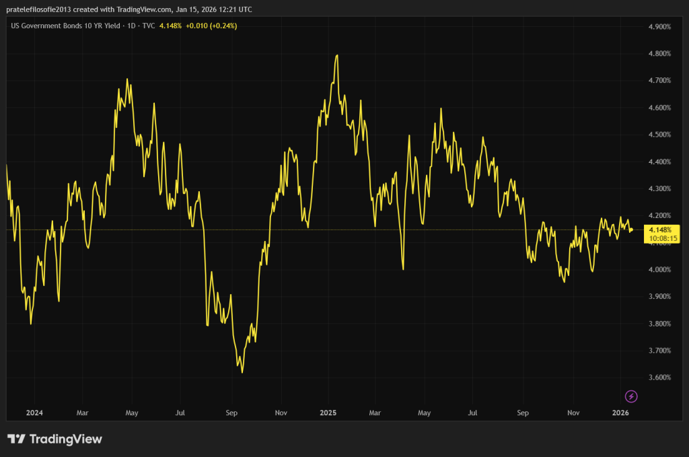689x457 pixels.
Task: Select the 3.800% price axis label
Action: pyautogui.click(x=659, y=324)
